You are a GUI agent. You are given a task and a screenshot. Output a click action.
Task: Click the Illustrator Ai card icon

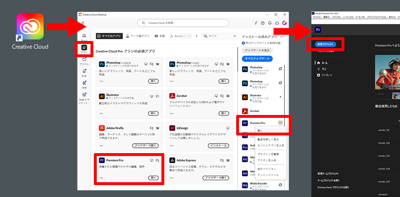(x=102, y=96)
